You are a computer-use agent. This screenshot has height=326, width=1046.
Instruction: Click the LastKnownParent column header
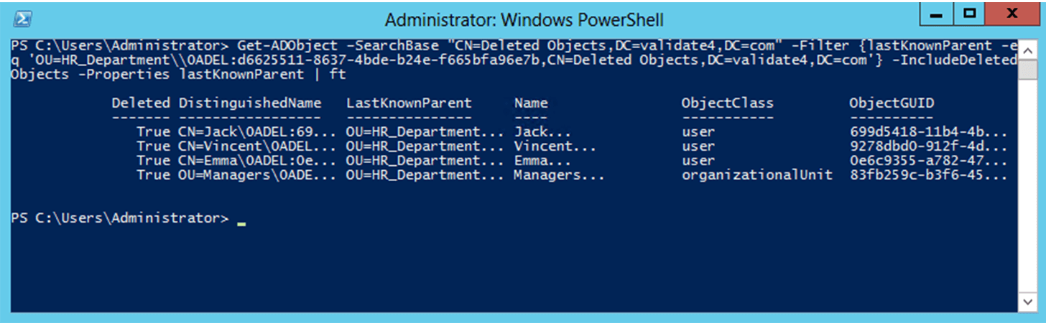coord(408,103)
